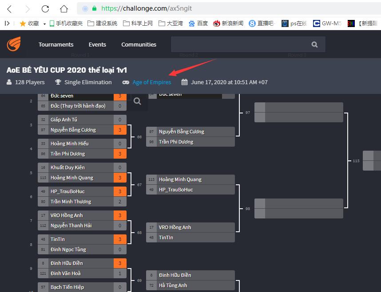The image size is (381, 292).
Task: Select Hoàng Minh Quang's orange score 3 box
Action: point(120,178)
